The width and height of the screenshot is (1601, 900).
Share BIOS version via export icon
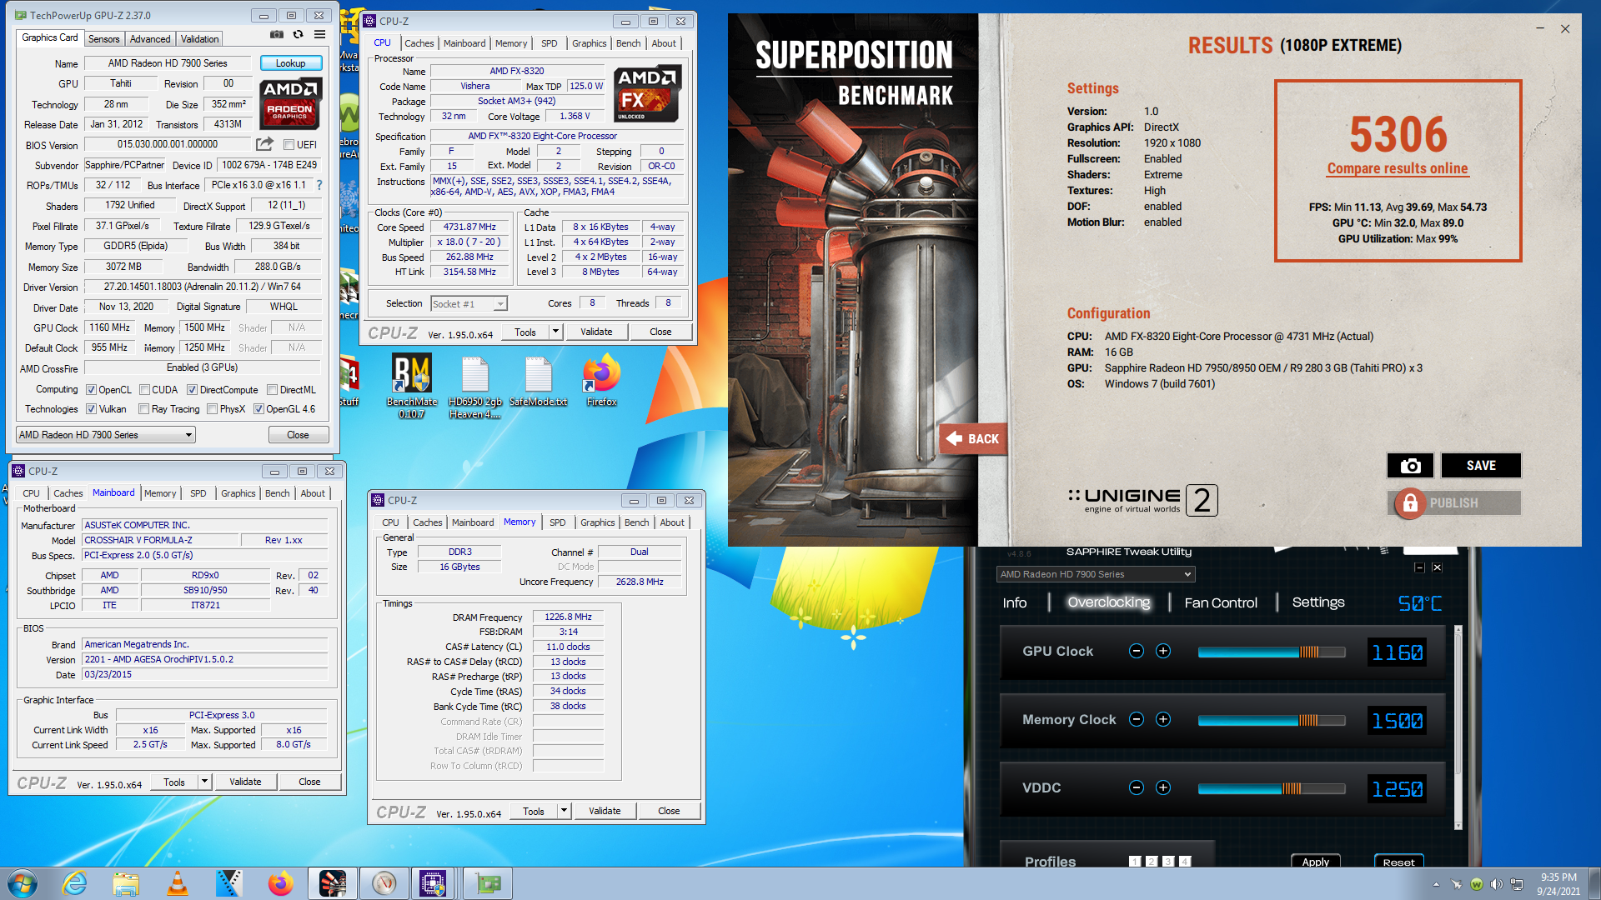click(x=264, y=144)
